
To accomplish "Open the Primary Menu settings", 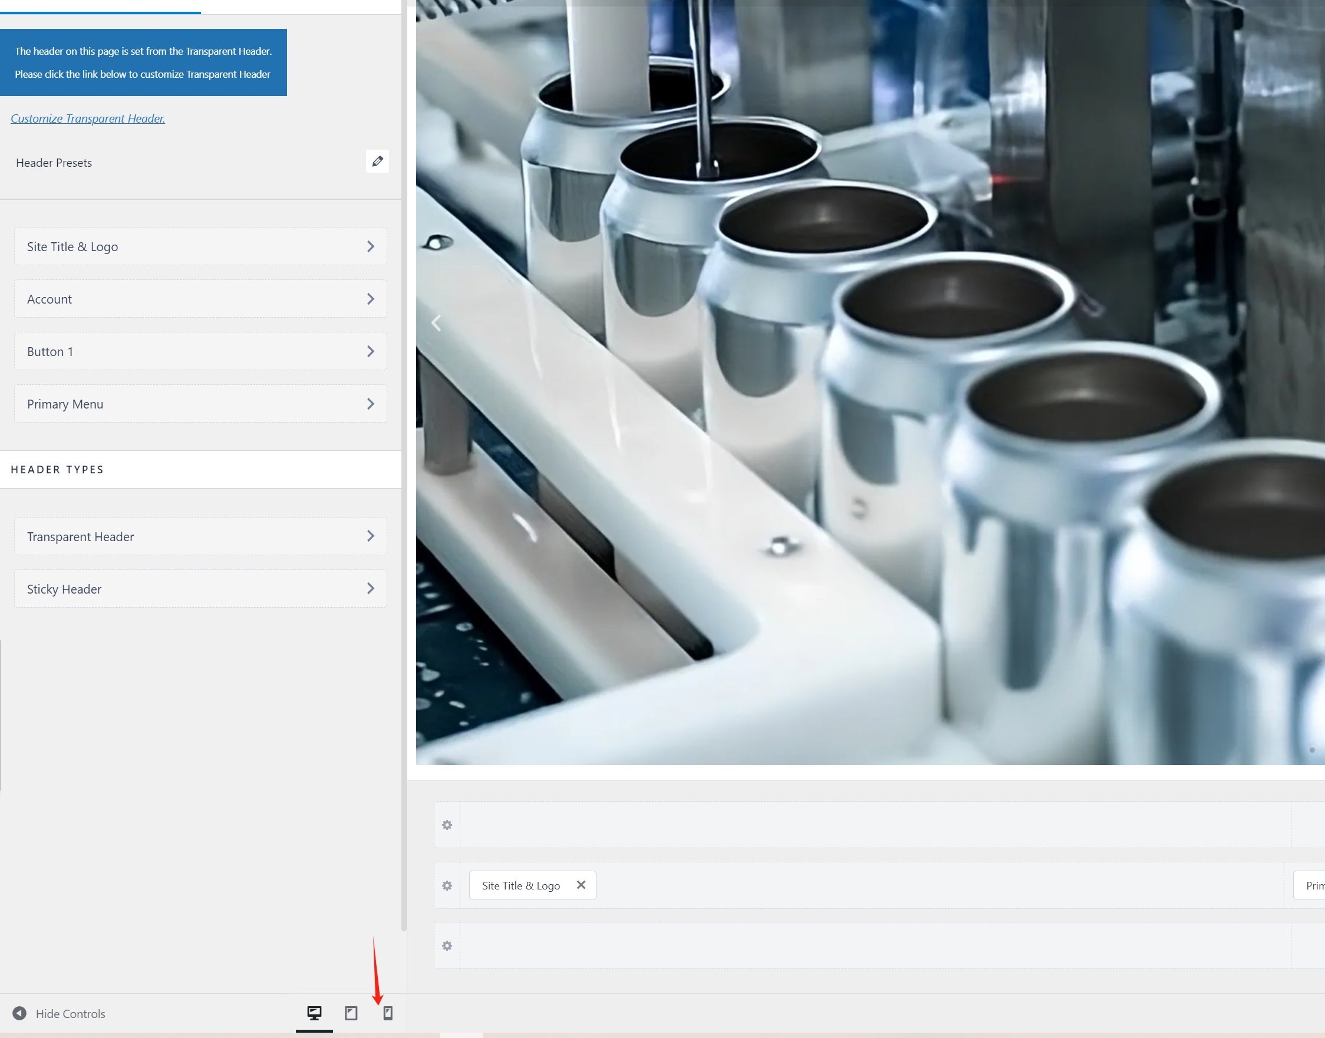I will click(x=200, y=404).
